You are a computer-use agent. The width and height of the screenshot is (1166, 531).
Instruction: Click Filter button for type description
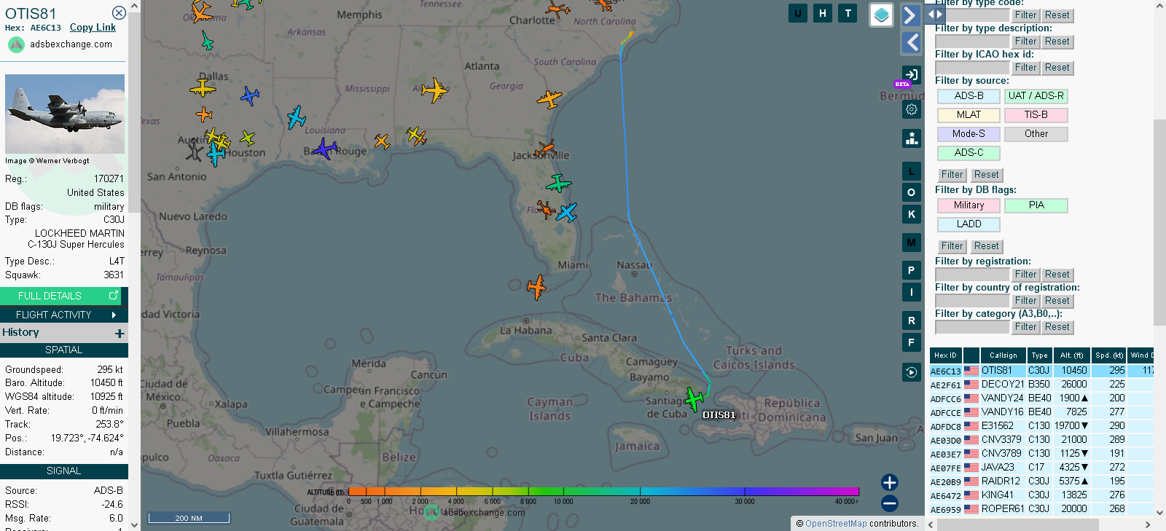[1025, 42]
